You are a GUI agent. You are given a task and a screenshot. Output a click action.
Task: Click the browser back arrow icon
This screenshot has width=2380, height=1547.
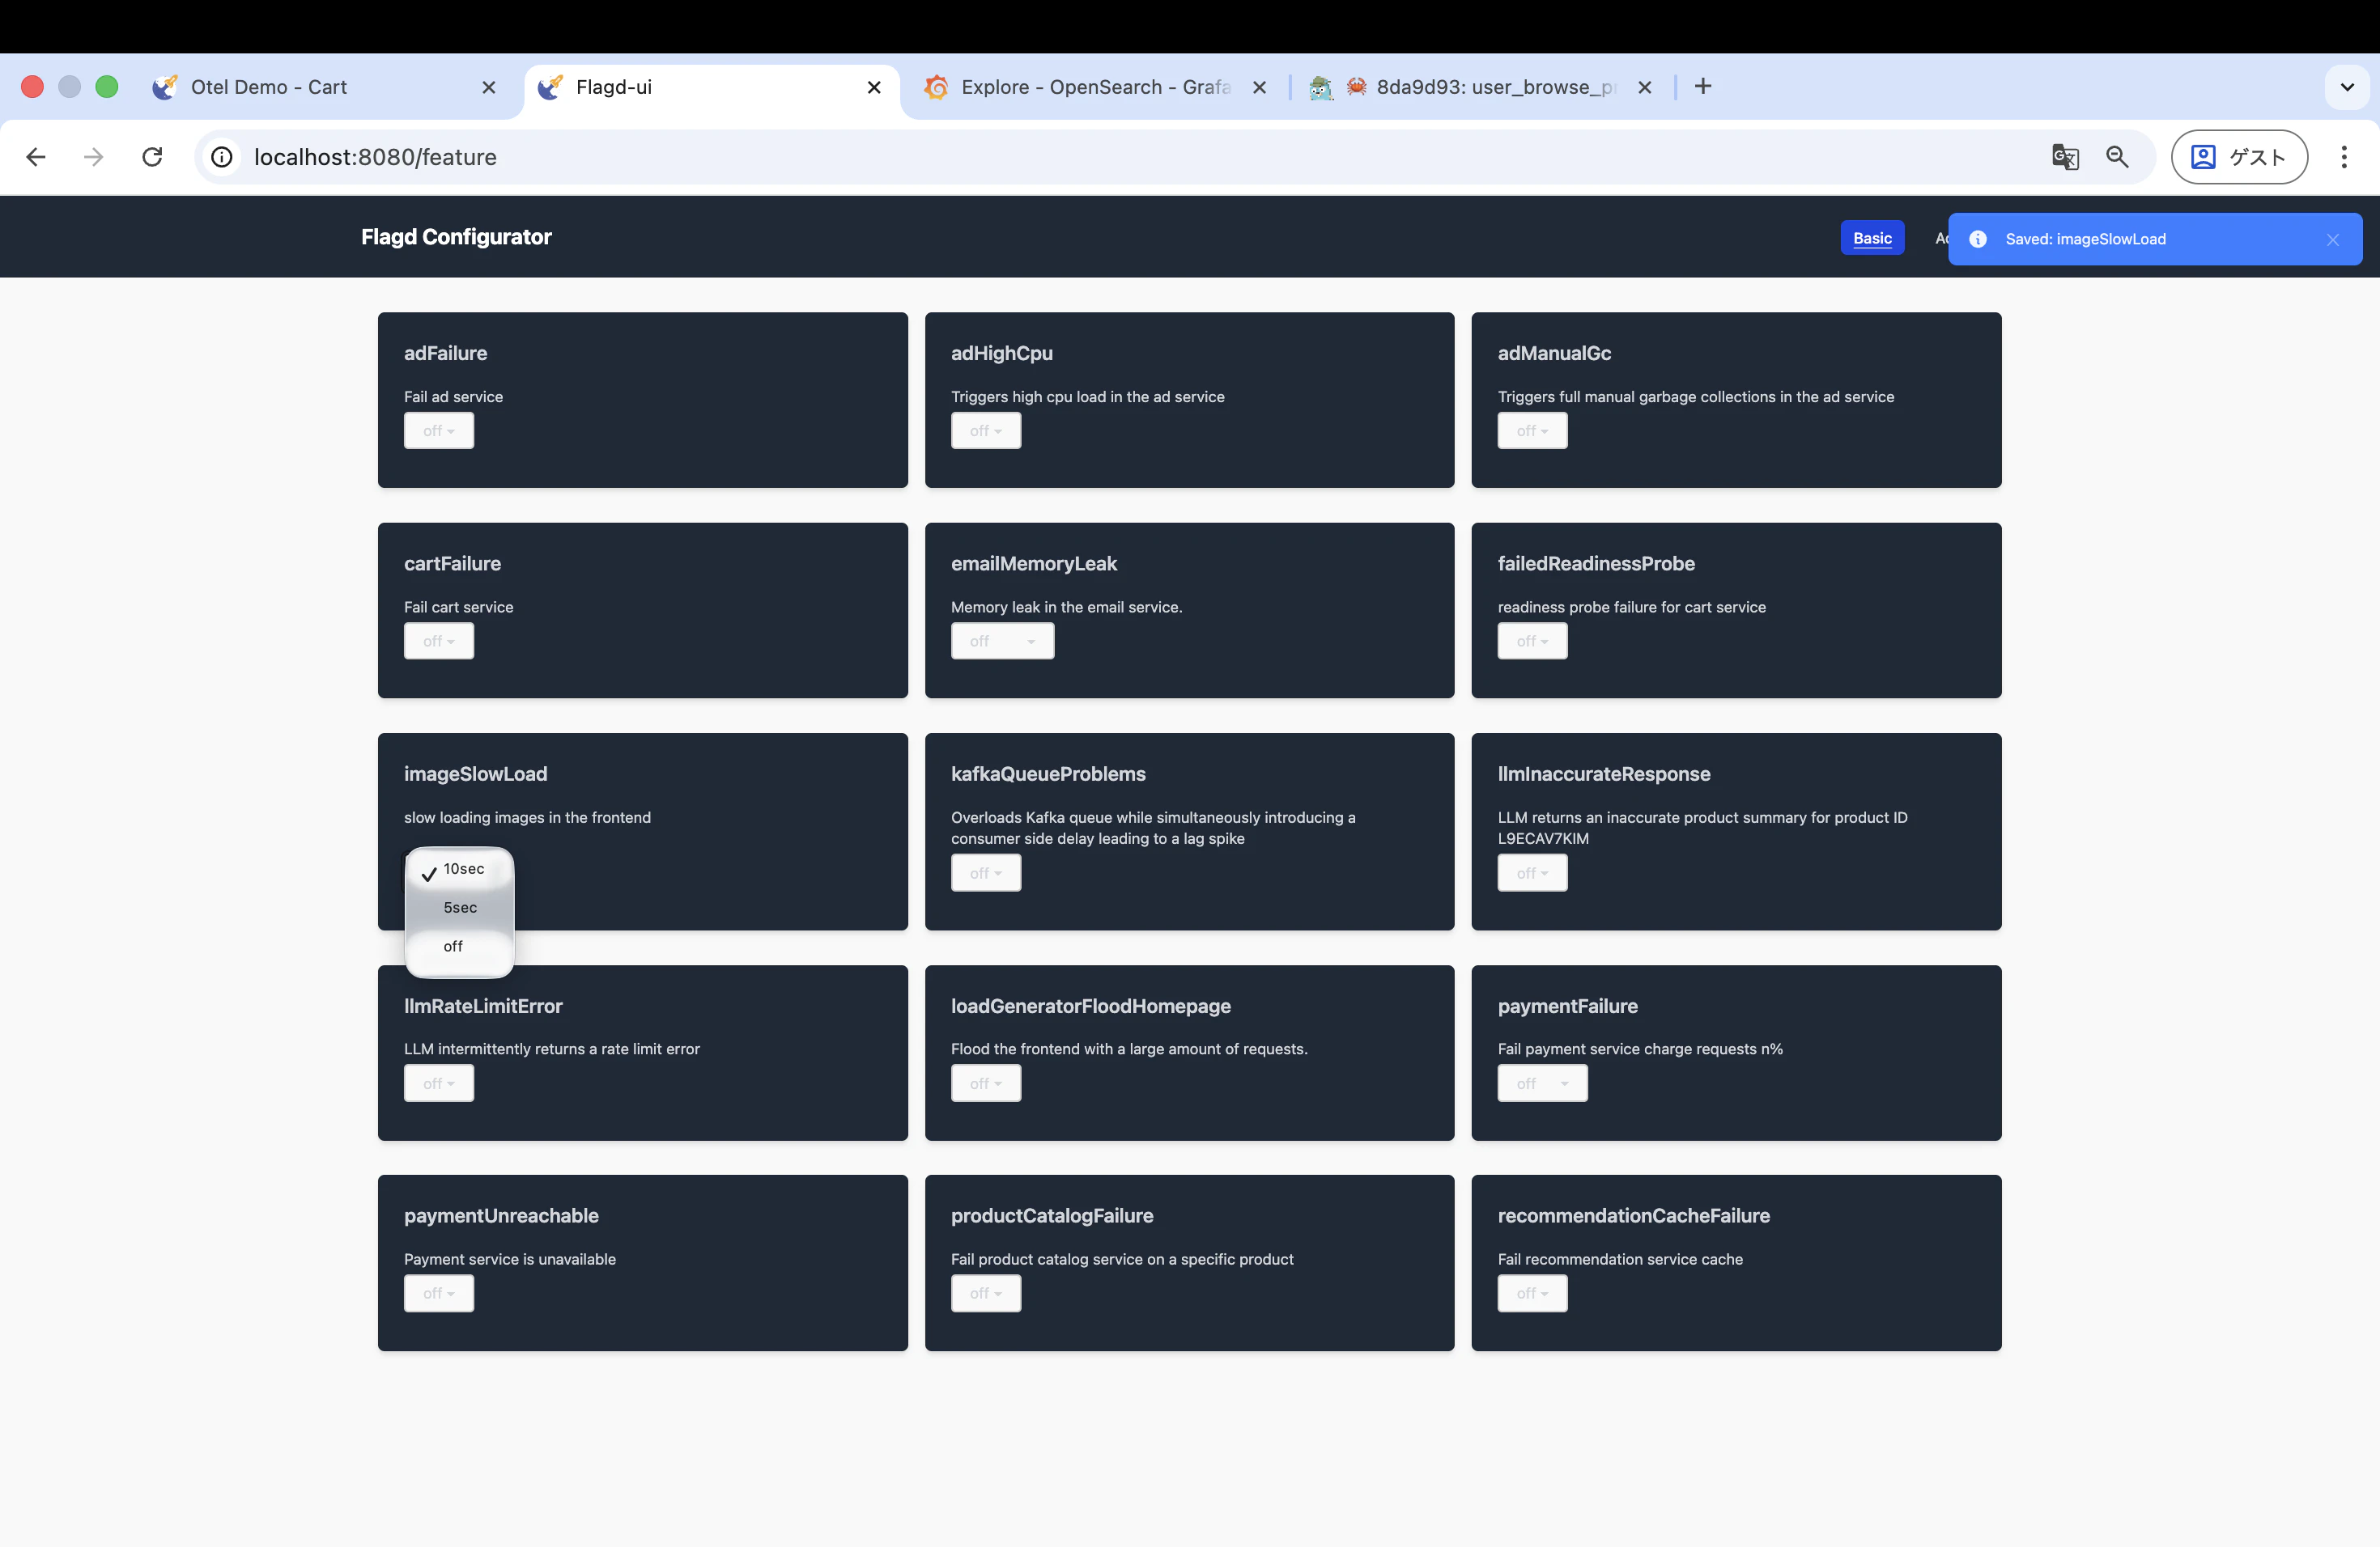[36, 157]
